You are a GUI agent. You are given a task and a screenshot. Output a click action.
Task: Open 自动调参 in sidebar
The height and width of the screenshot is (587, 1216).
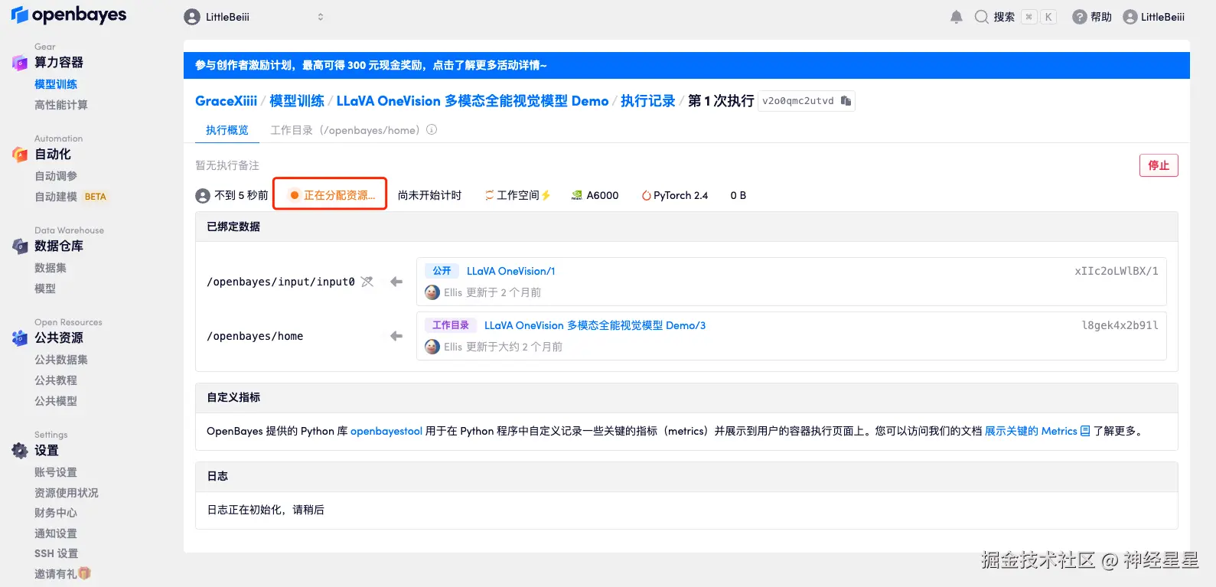[x=56, y=176]
